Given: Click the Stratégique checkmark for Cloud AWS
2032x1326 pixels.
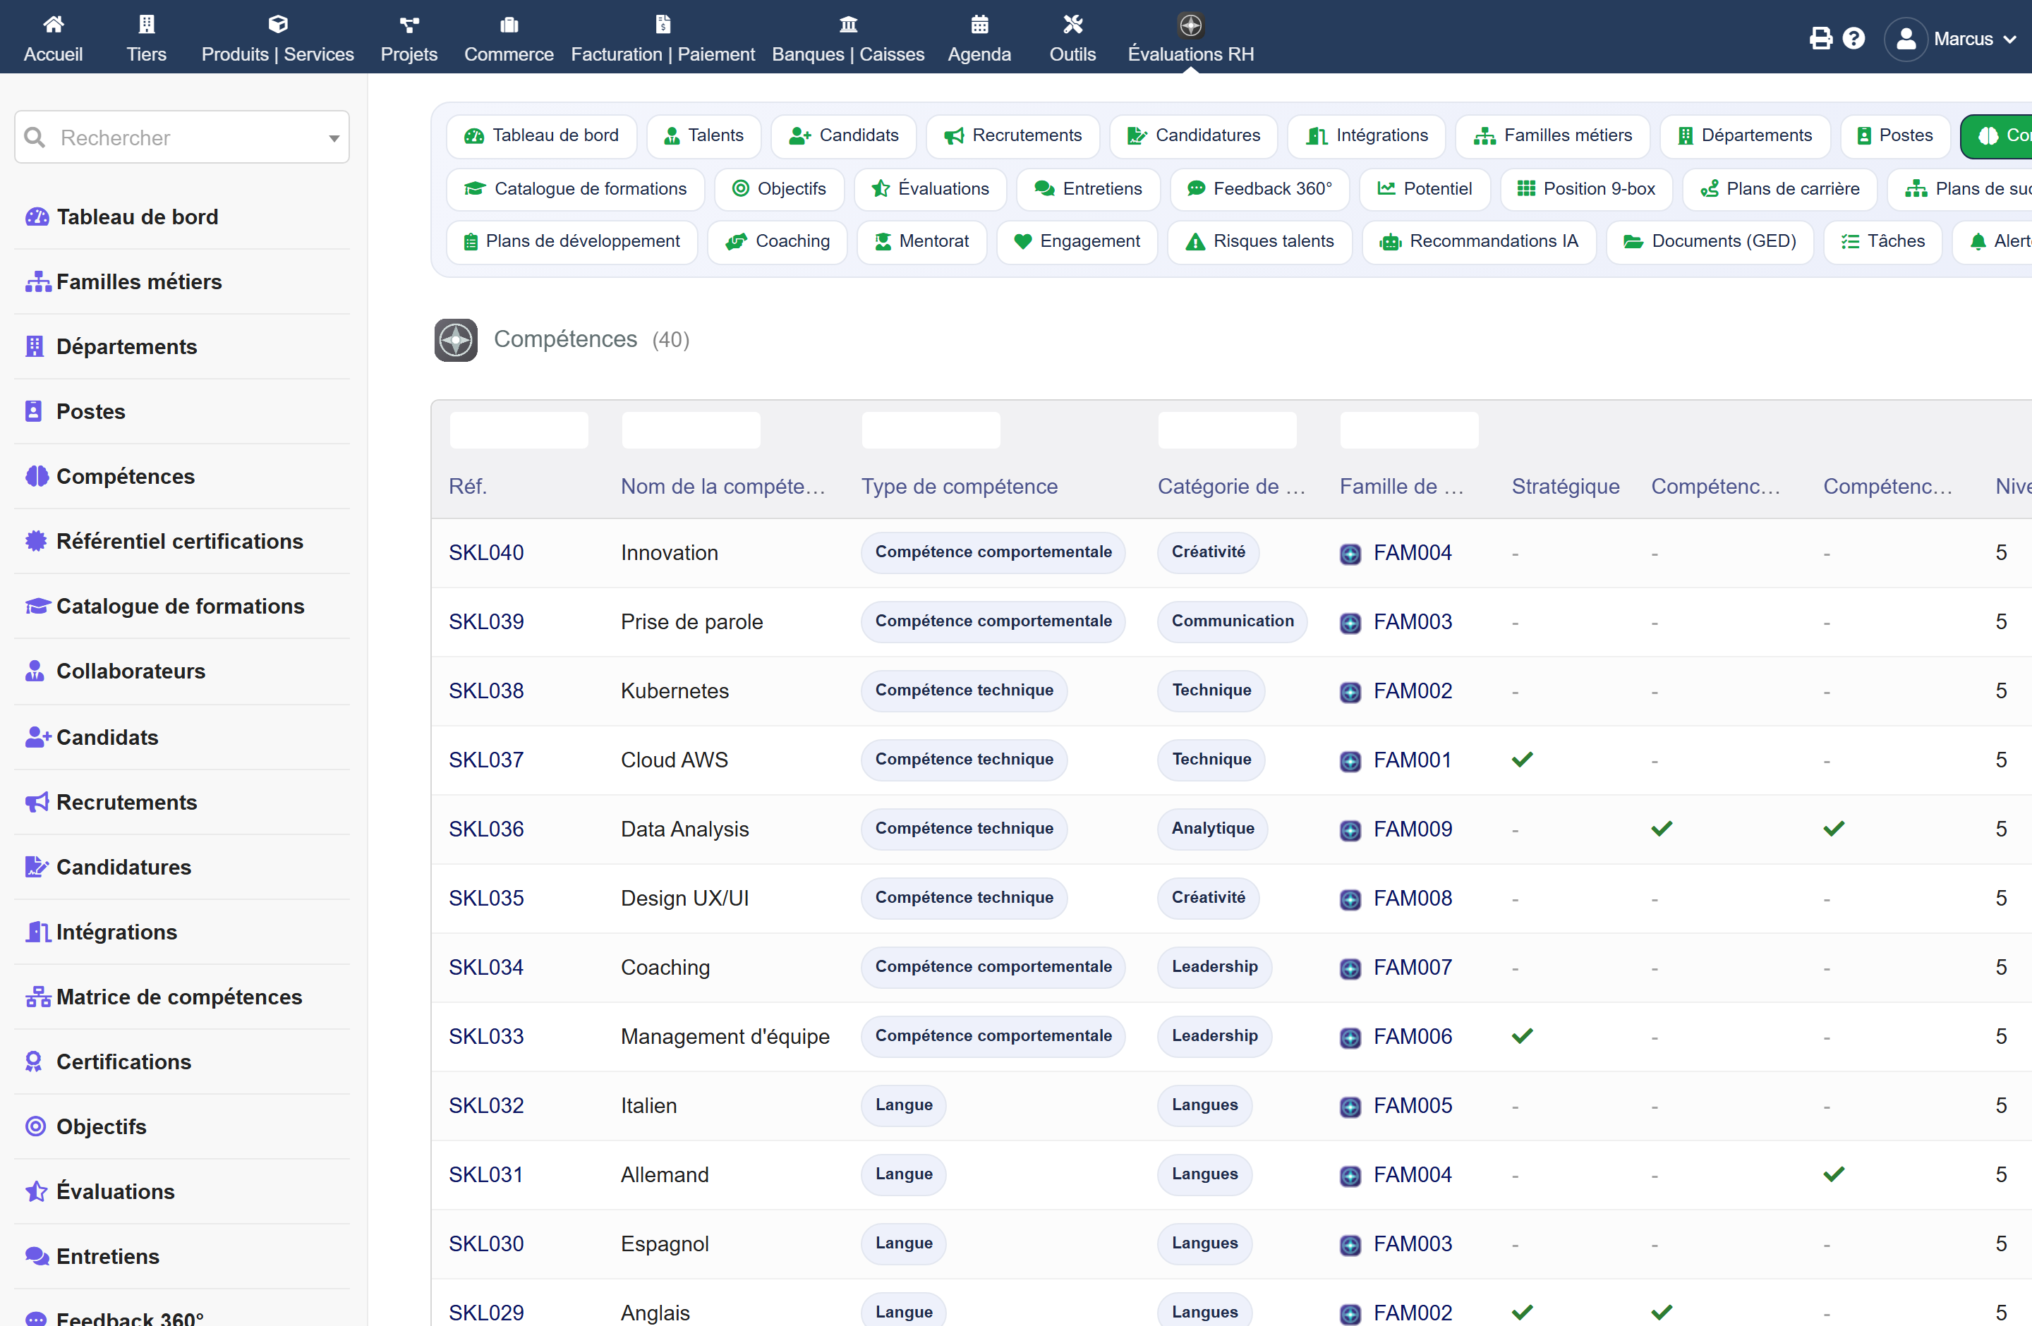Looking at the screenshot, I should [x=1523, y=760].
